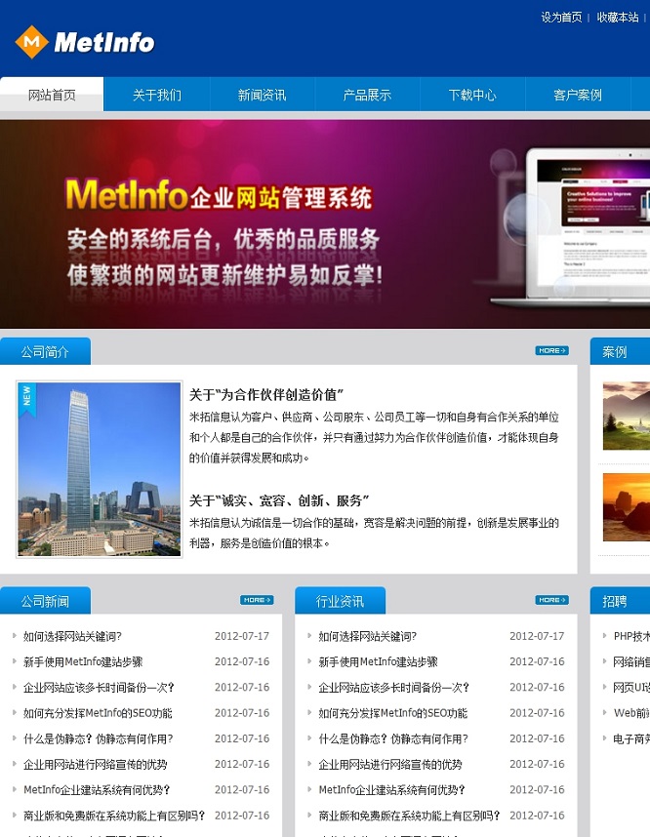Image resolution: width=650 pixels, height=837 pixels.
Task: Open 行业资讯 article 企业用网站进行网络宣传的优势
Action: click(390, 764)
